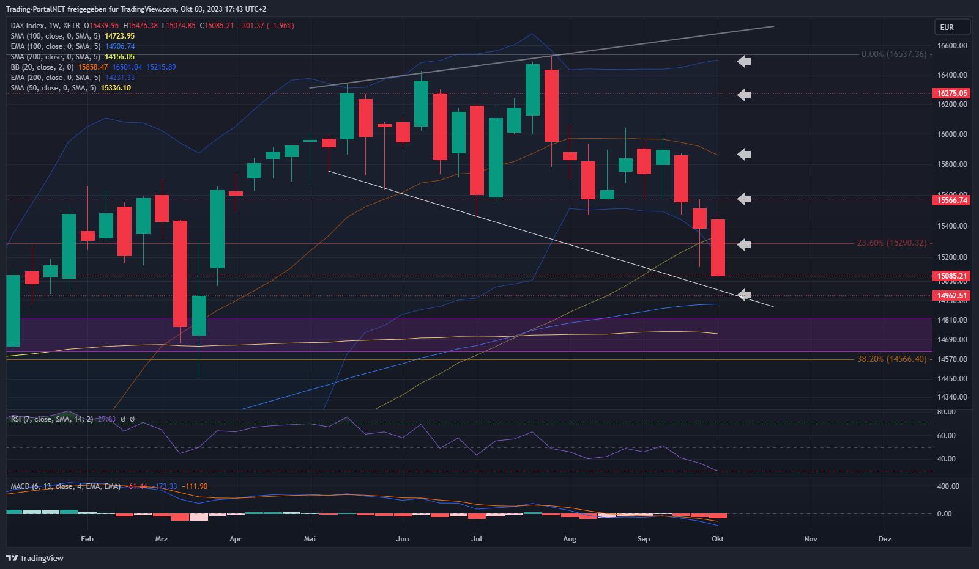The width and height of the screenshot is (979, 569).
Task: Select the DAX Index, 1W, XETR title
Action: 45,26
